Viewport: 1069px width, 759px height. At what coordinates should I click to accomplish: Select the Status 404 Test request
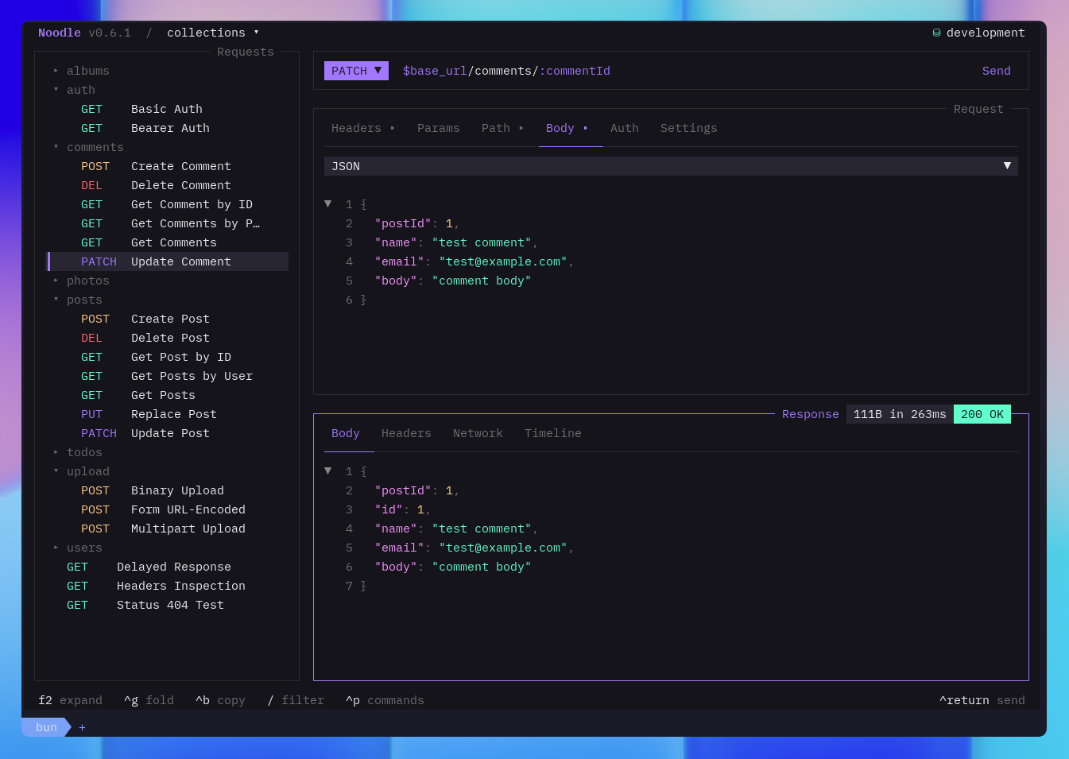[168, 605]
